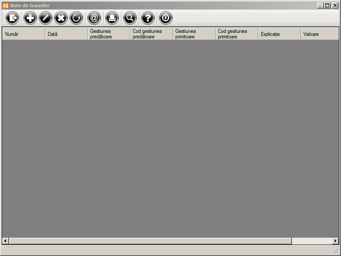Click Cod gestiunea primitoare column header

[x=237, y=34]
